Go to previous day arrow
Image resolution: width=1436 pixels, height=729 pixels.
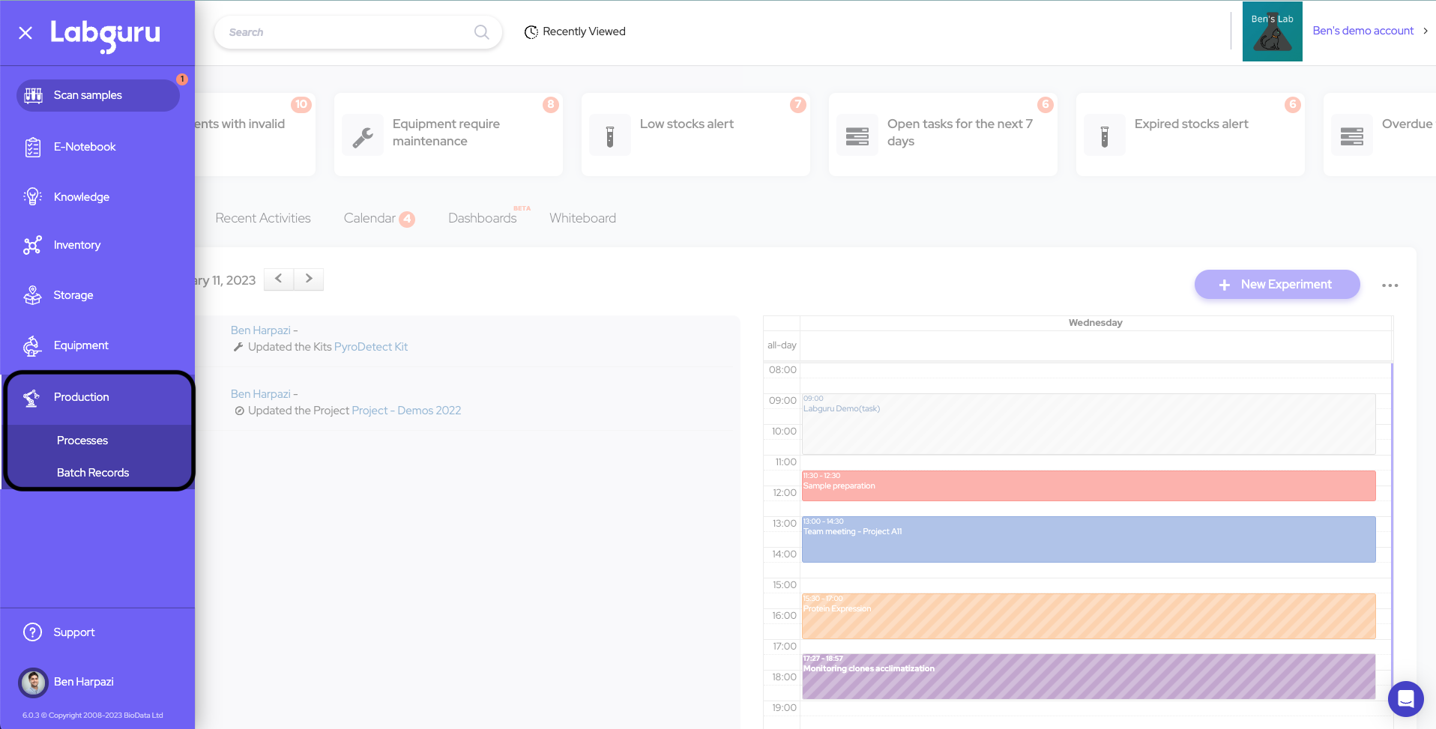click(279, 279)
